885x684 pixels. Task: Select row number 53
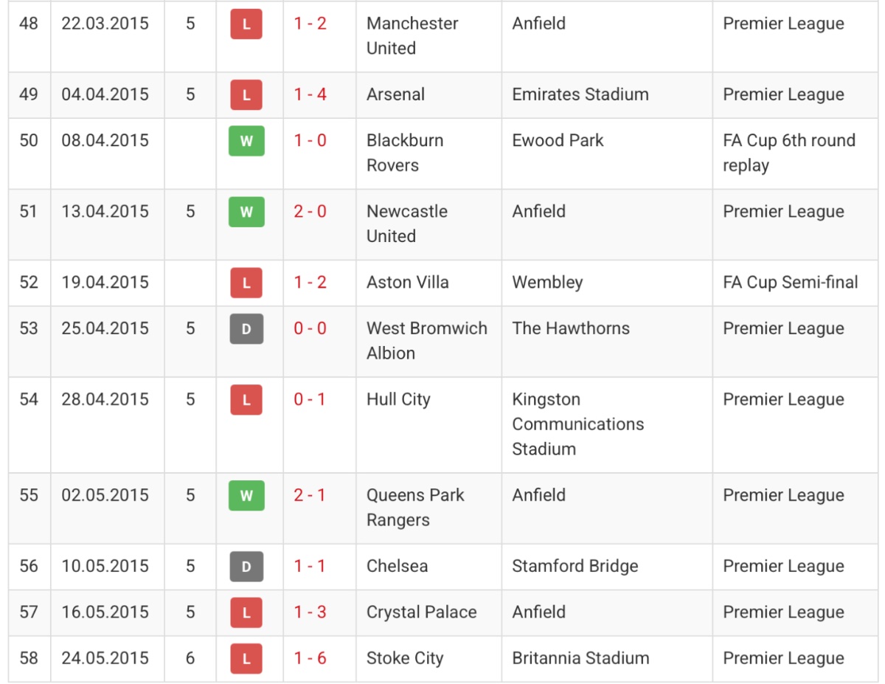coord(29,328)
